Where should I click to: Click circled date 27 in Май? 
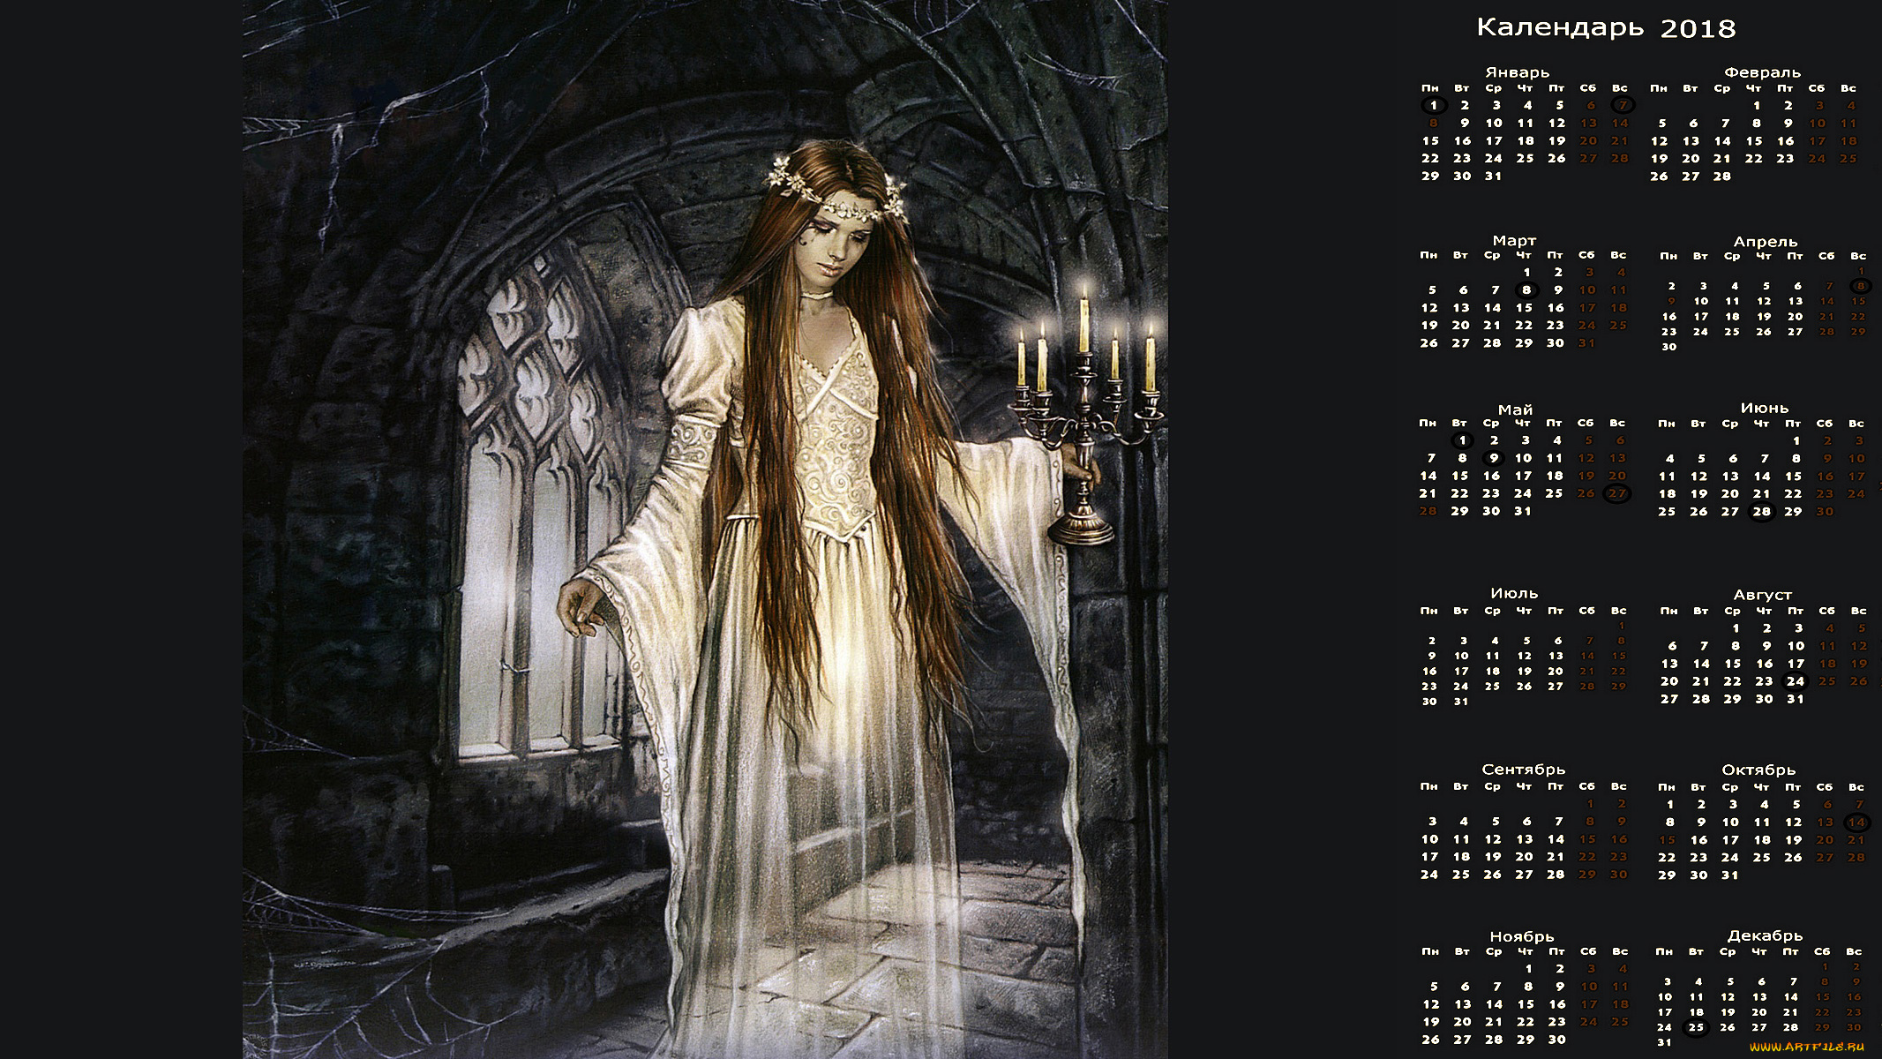click(x=1617, y=494)
